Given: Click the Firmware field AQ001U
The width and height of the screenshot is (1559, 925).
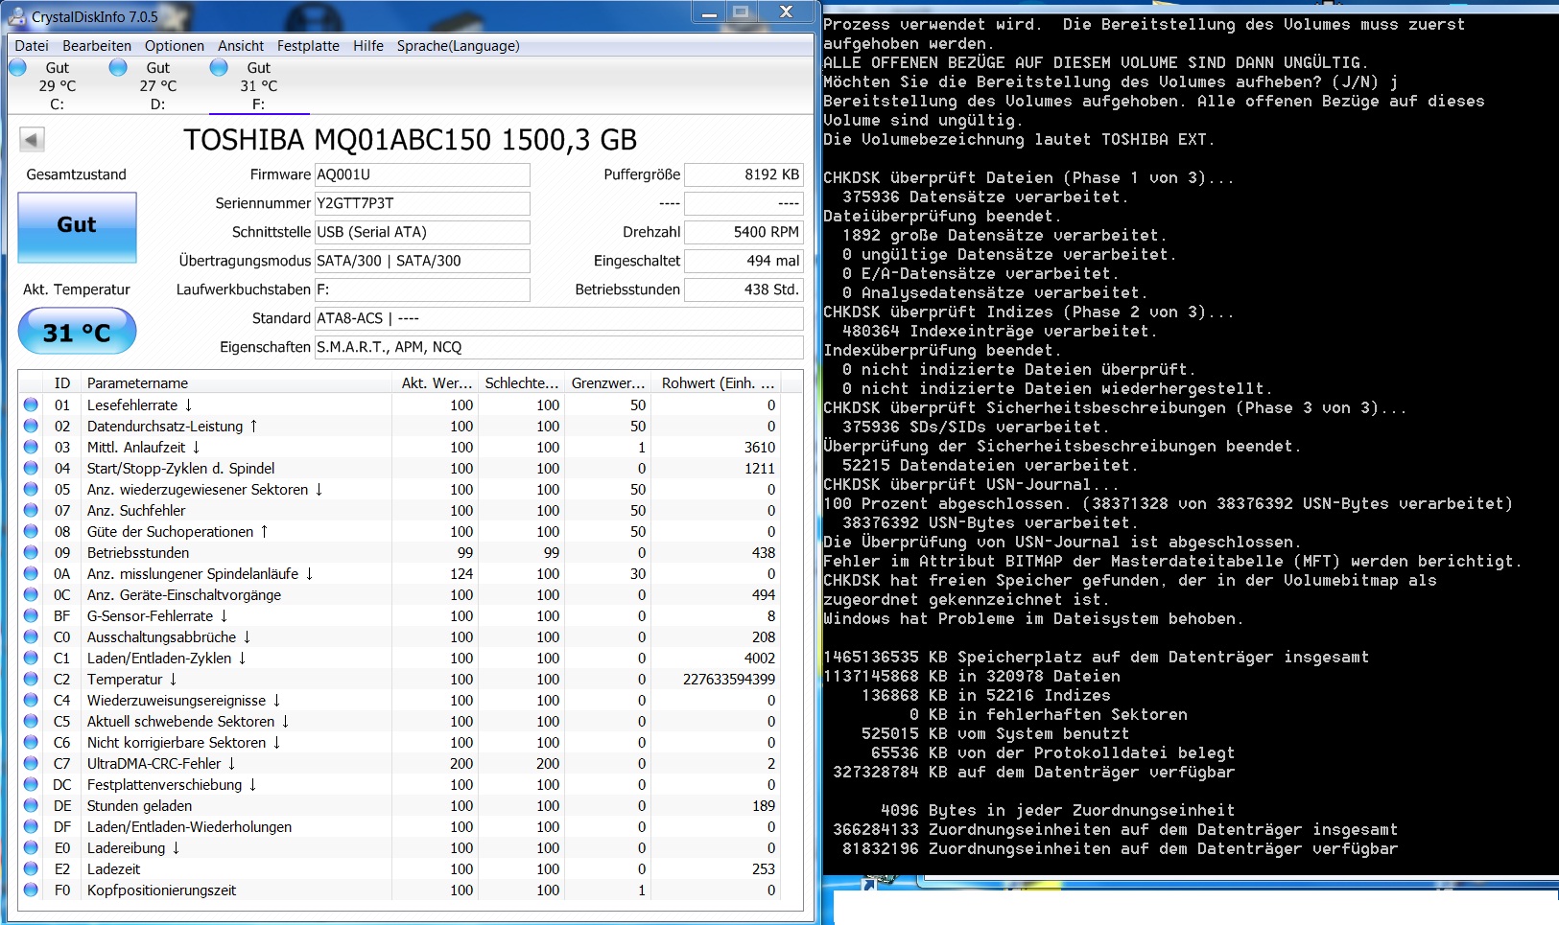Looking at the screenshot, I should pos(422,174).
